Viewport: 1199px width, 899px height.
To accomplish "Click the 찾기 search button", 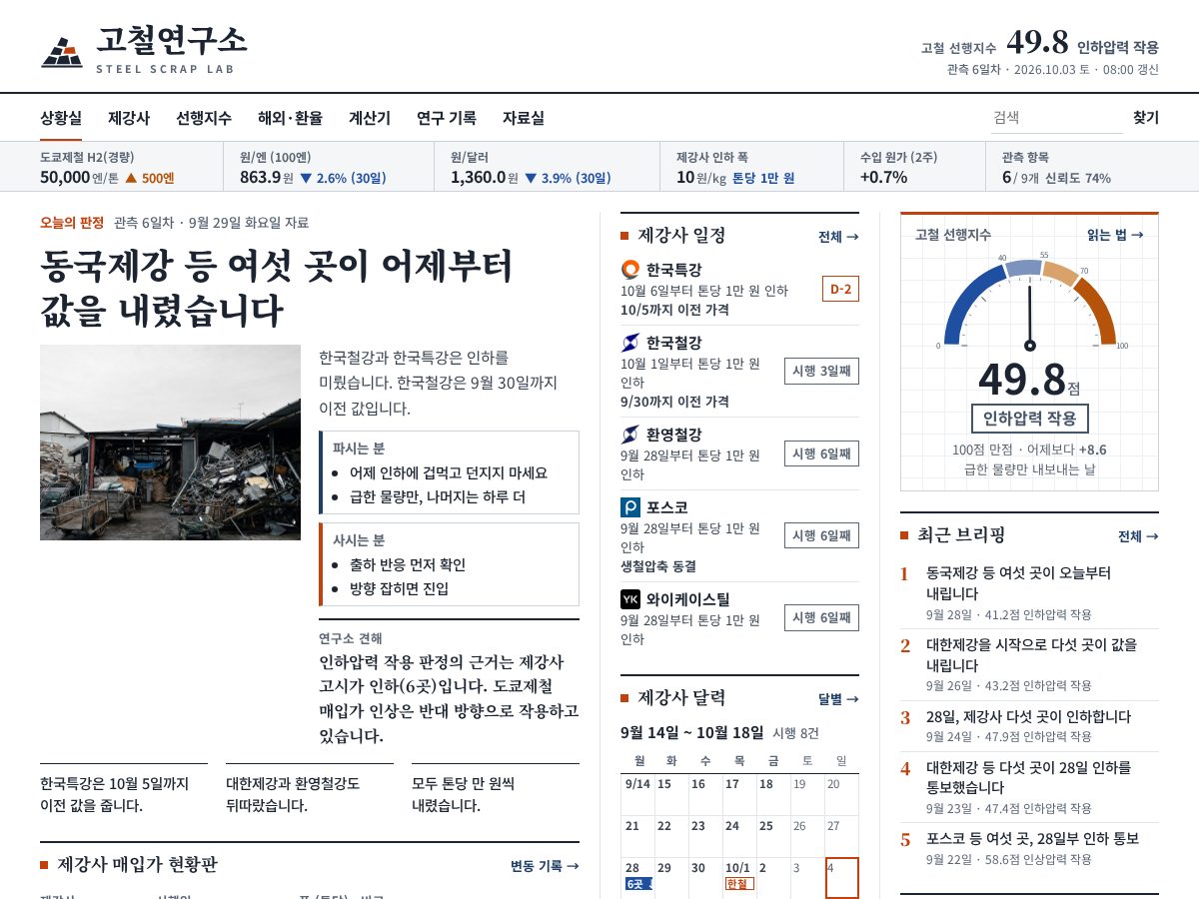I will 1146,118.
